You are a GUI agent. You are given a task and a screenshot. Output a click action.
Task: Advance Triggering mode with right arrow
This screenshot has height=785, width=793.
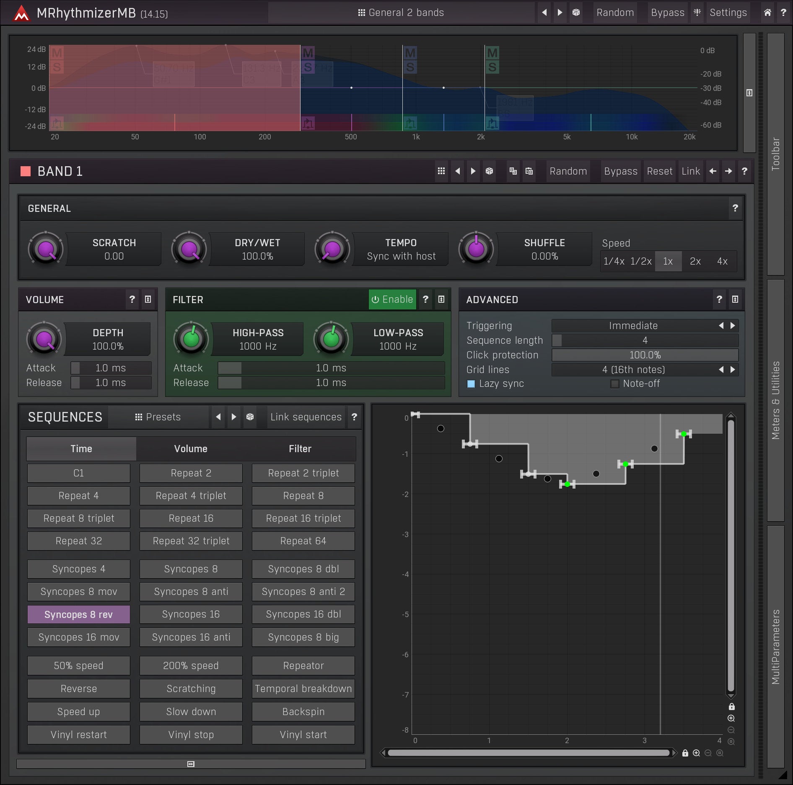point(733,326)
